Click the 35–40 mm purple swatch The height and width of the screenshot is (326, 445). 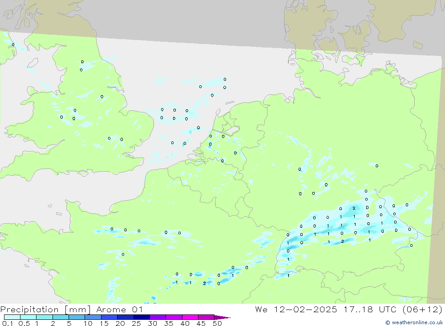174,317
